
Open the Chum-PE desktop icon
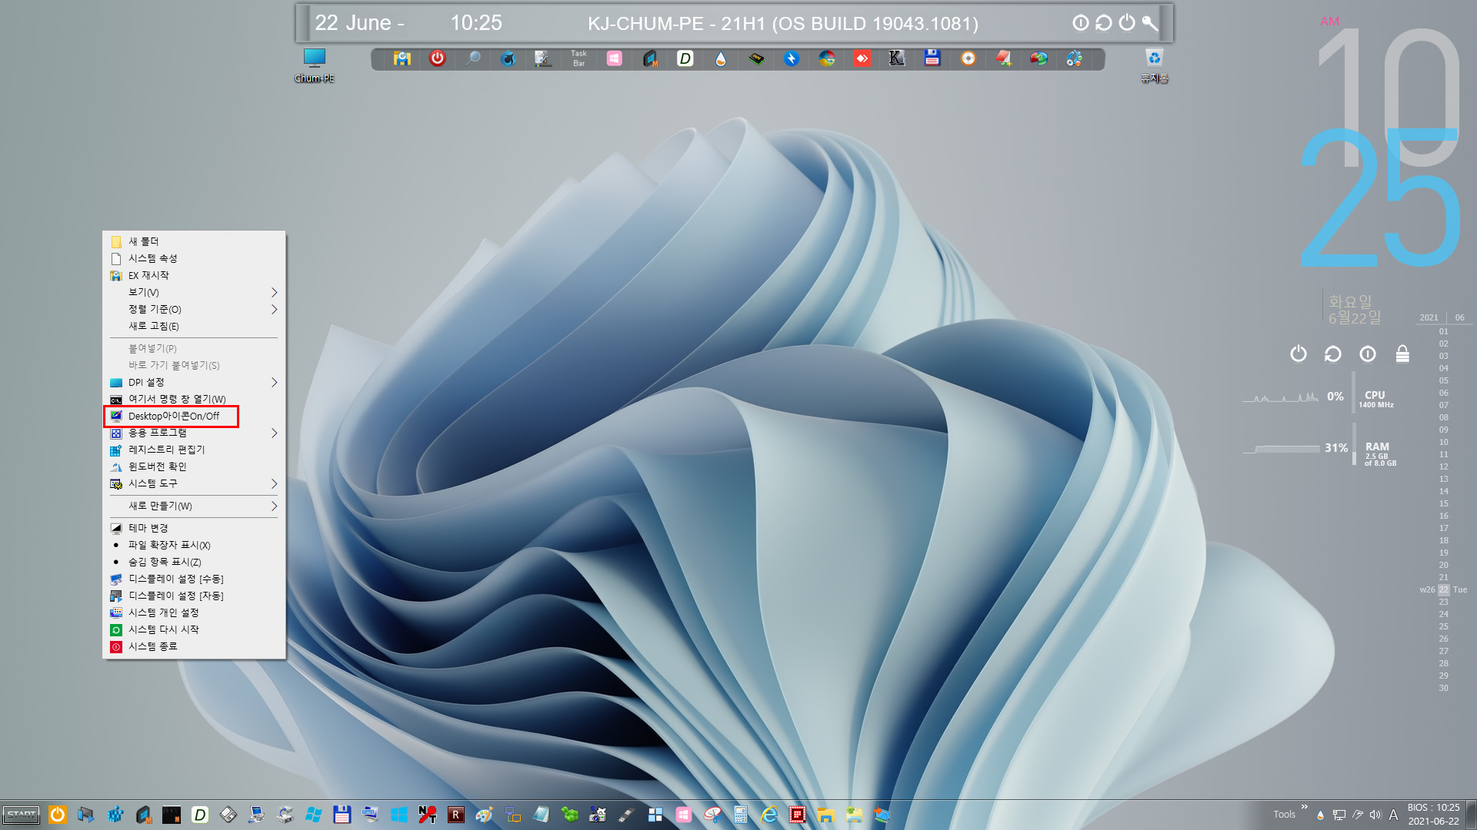coord(315,65)
